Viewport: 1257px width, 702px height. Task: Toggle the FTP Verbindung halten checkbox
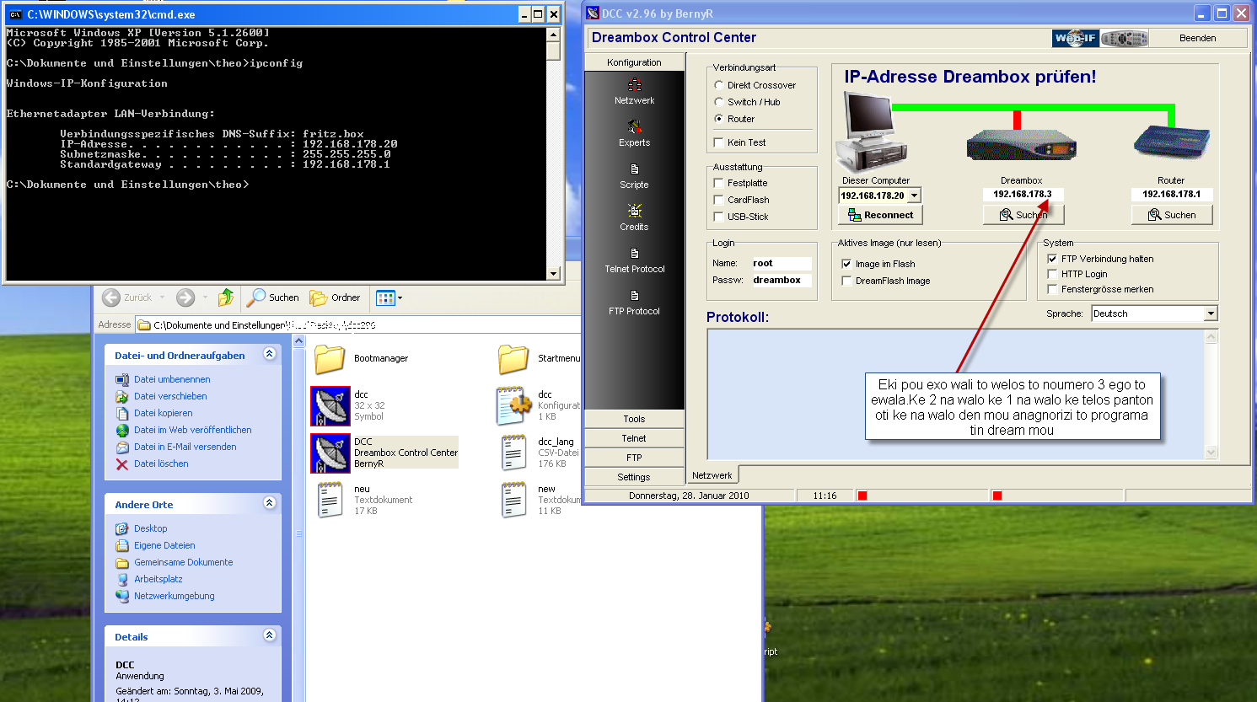(1052, 259)
